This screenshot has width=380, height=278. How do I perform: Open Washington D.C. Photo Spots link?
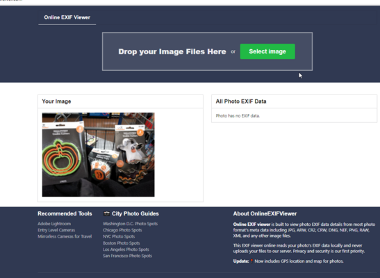130,224
